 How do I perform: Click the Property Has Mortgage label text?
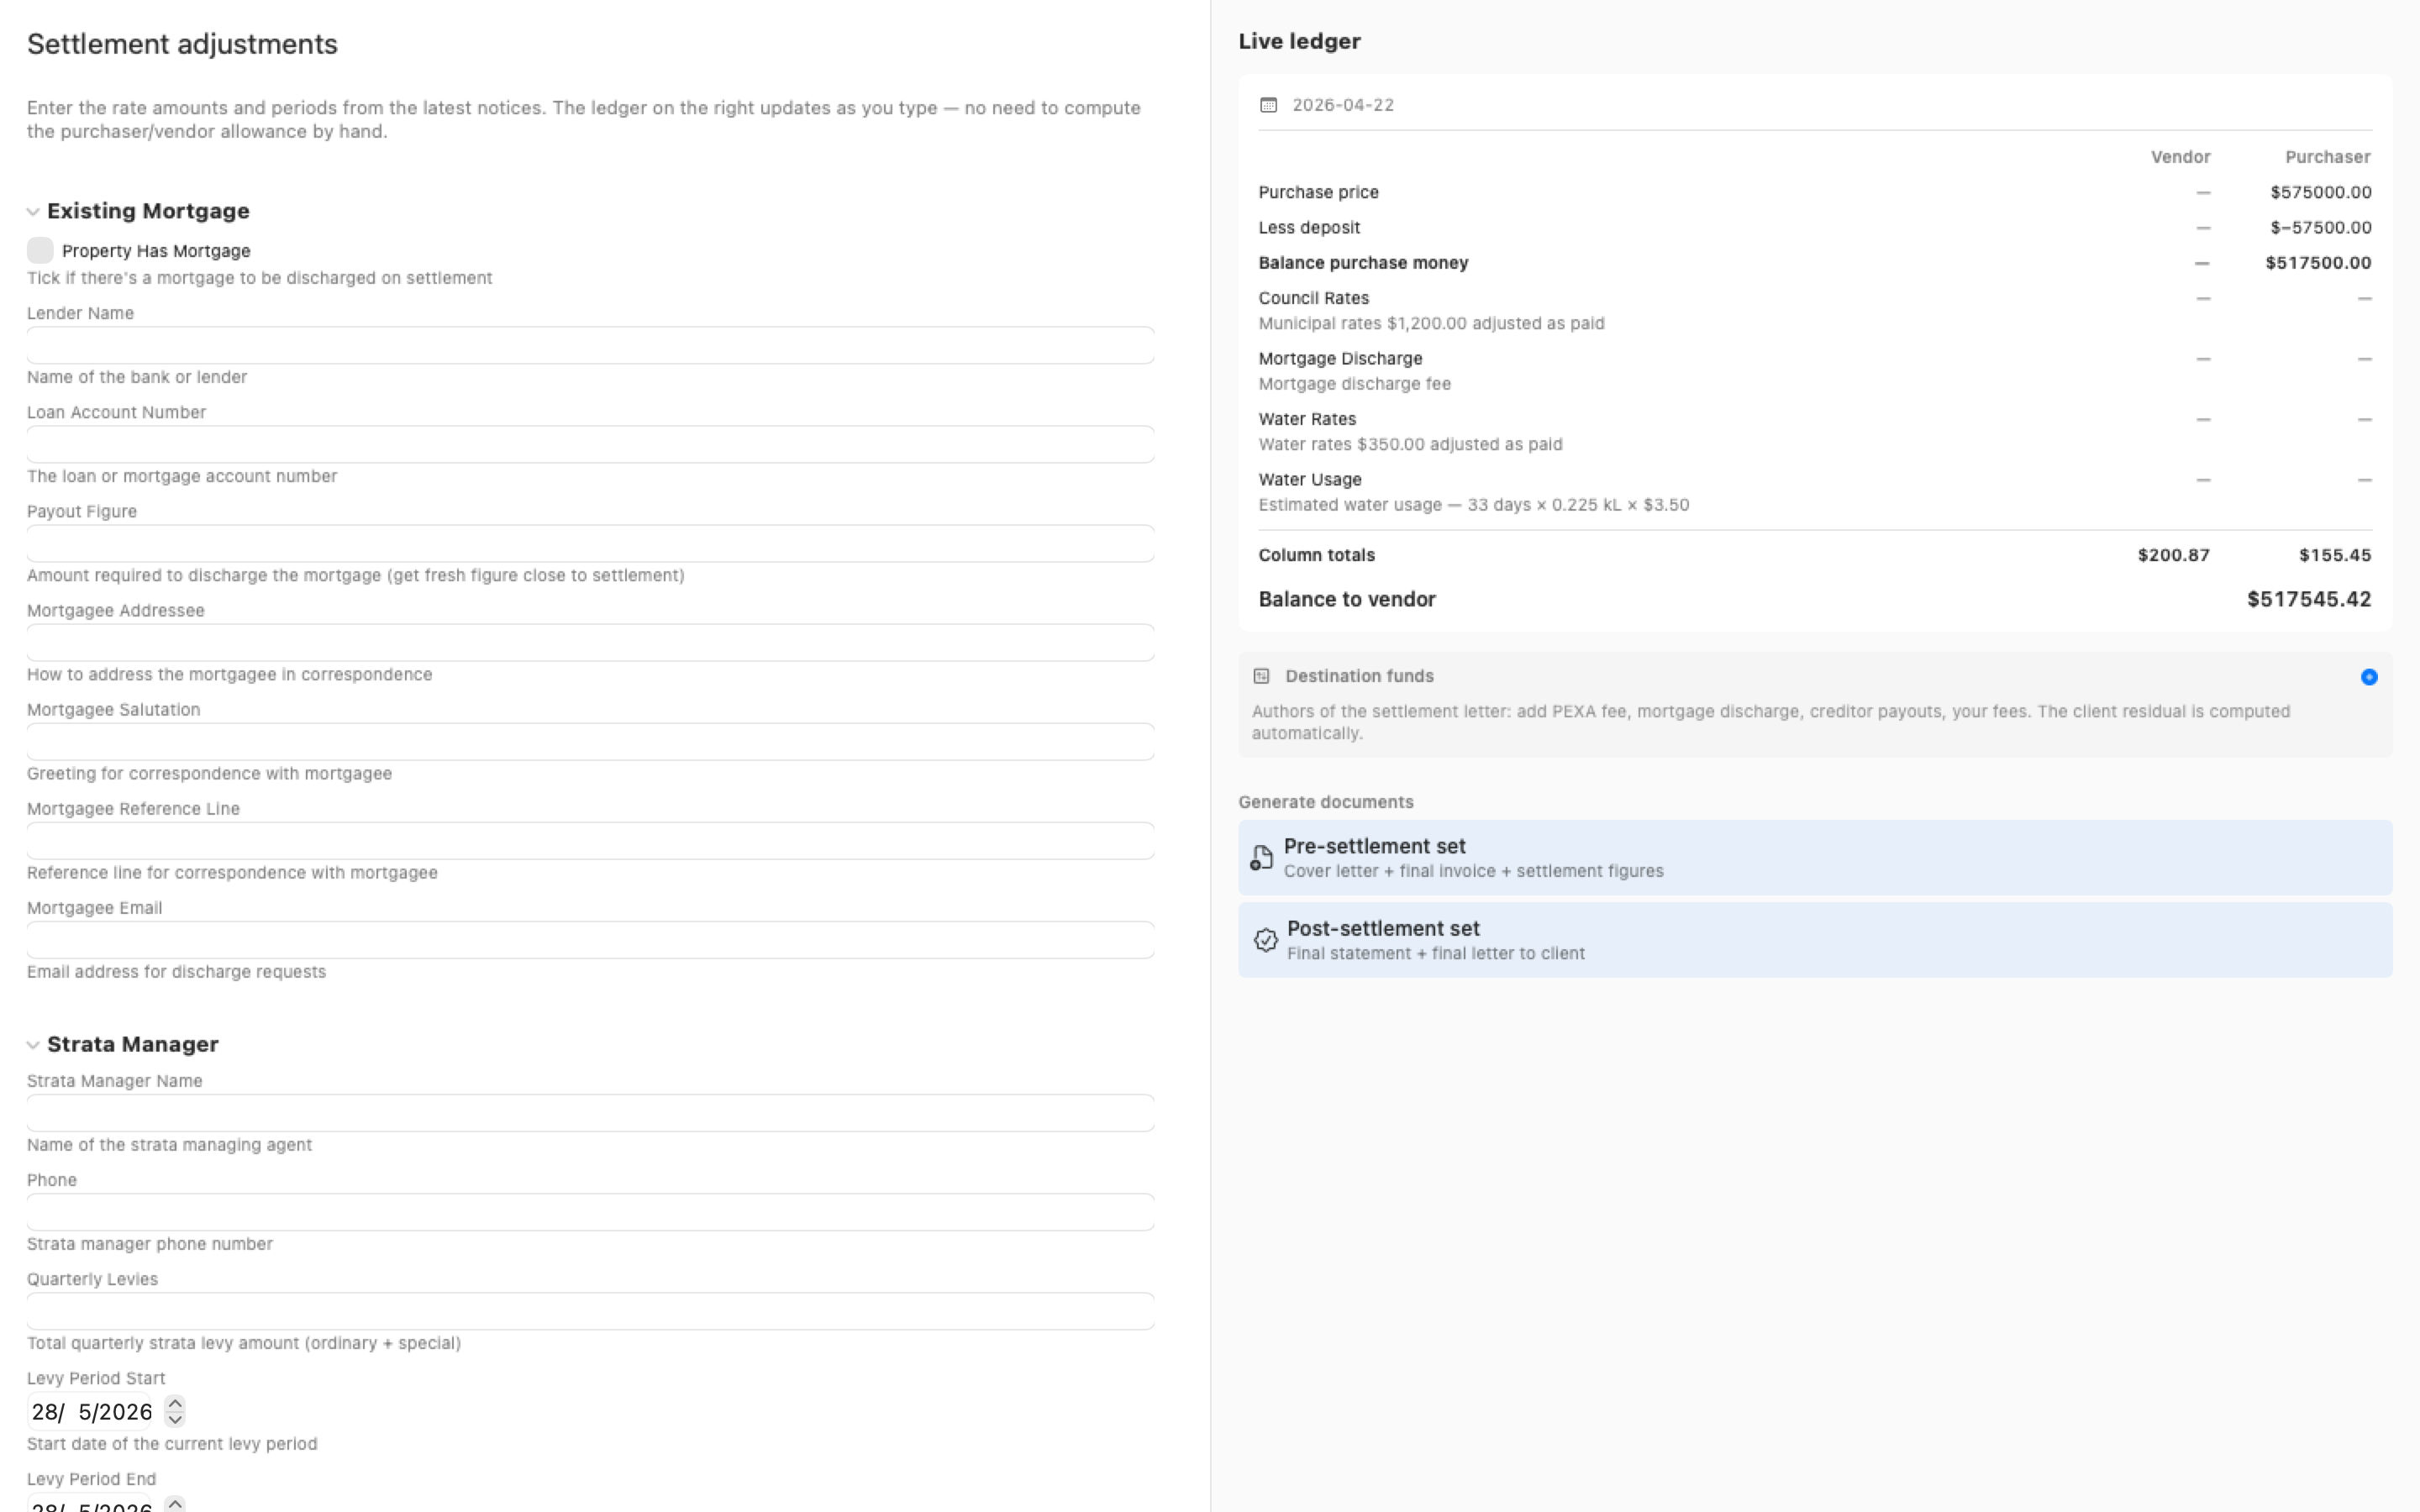click(156, 251)
